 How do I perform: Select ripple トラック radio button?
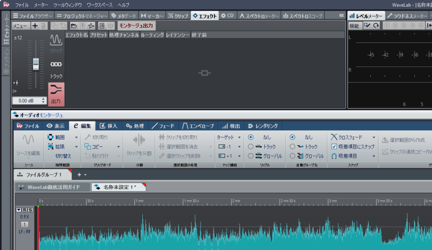(251, 146)
